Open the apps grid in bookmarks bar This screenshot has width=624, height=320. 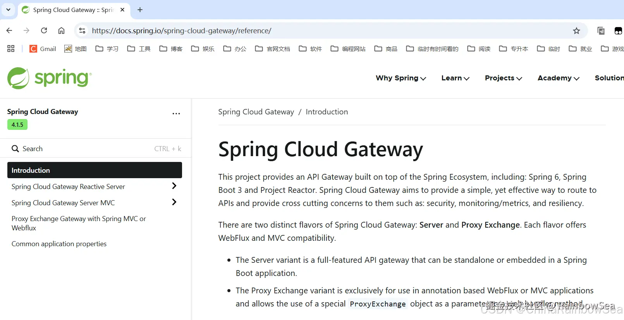click(x=11, y=49)
